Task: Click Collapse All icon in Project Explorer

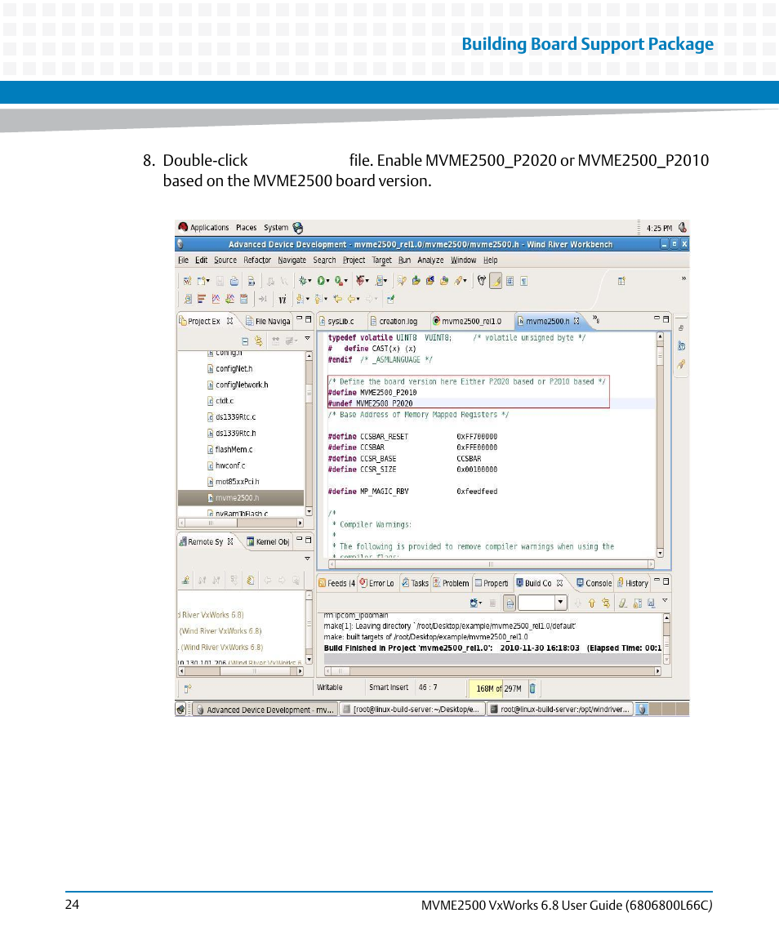Action: pyautogui.click(x=244, y=341)
